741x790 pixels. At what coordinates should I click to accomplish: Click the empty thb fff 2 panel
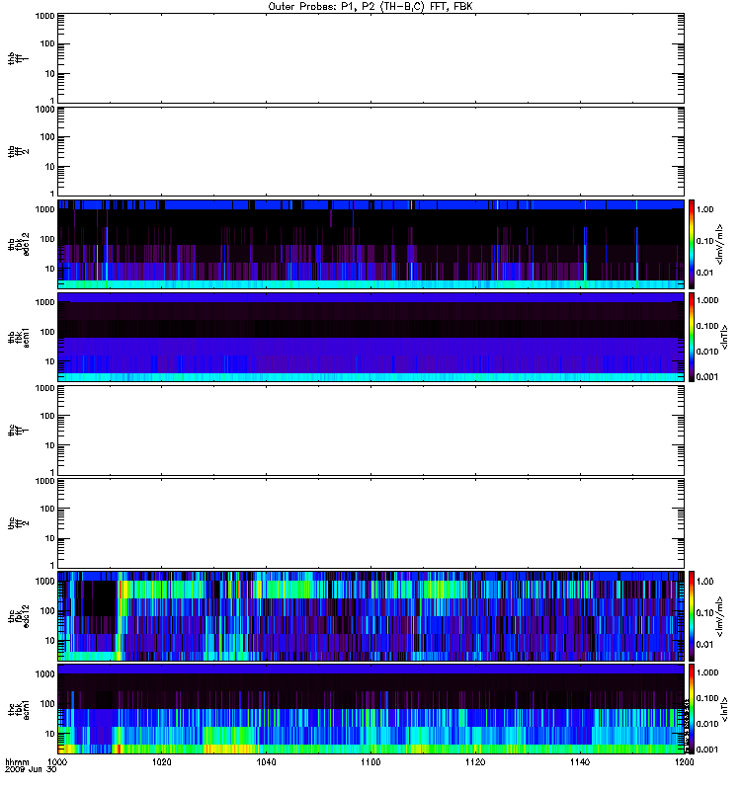click(370, 151)
